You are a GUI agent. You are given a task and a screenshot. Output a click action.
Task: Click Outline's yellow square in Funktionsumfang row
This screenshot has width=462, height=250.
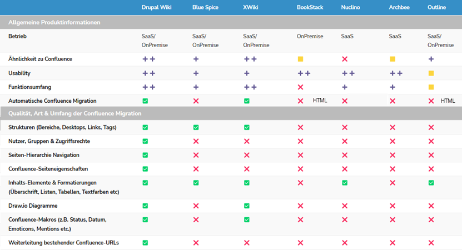(x=431, y=87)
